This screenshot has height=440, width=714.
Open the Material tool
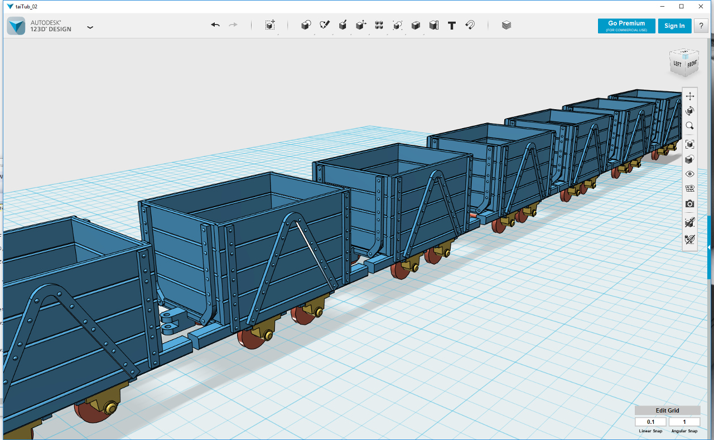506,25
